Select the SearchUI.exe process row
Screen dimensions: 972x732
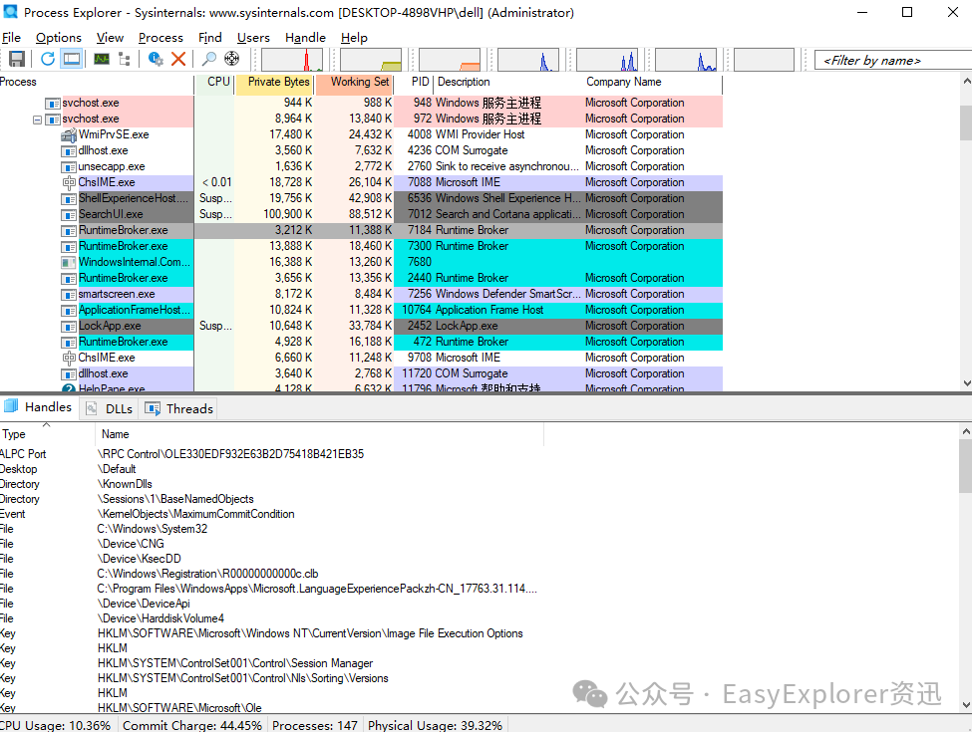click(x=361, y=214)
